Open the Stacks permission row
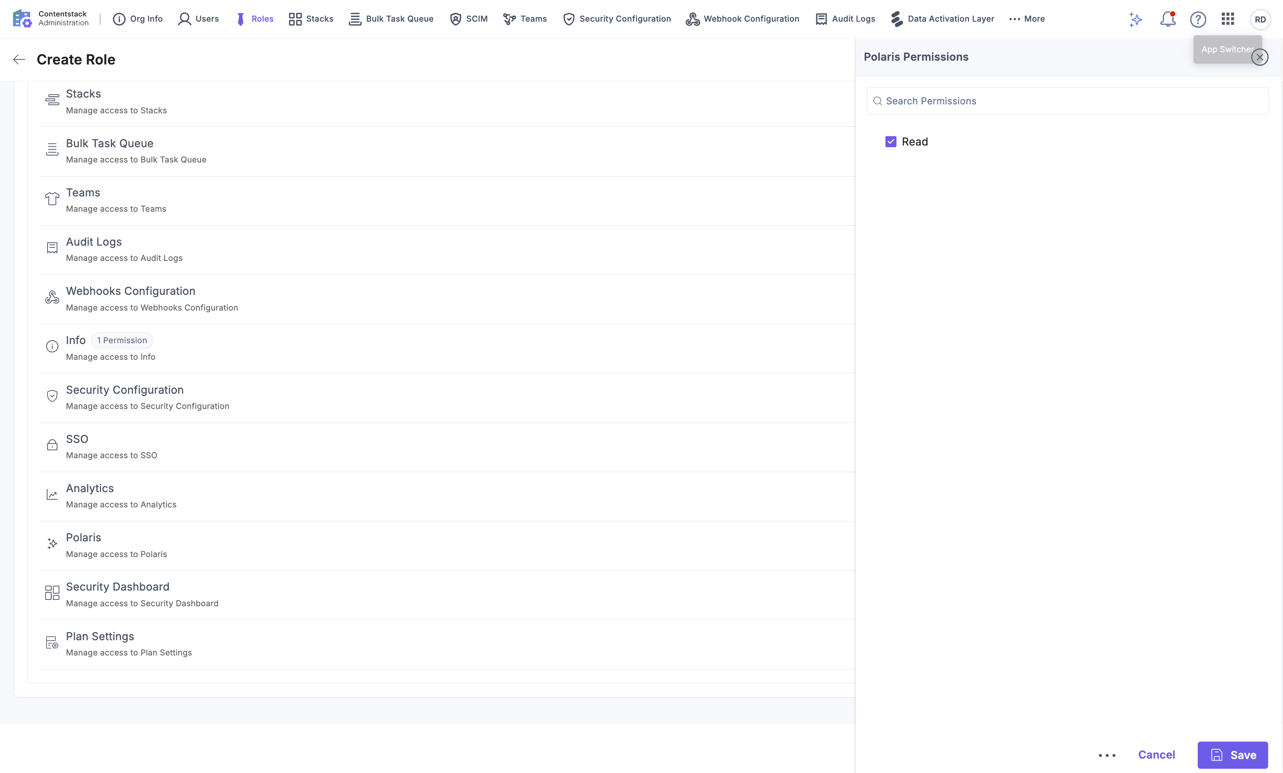This screenshot has height=773, width=1283. pos(447,102)
